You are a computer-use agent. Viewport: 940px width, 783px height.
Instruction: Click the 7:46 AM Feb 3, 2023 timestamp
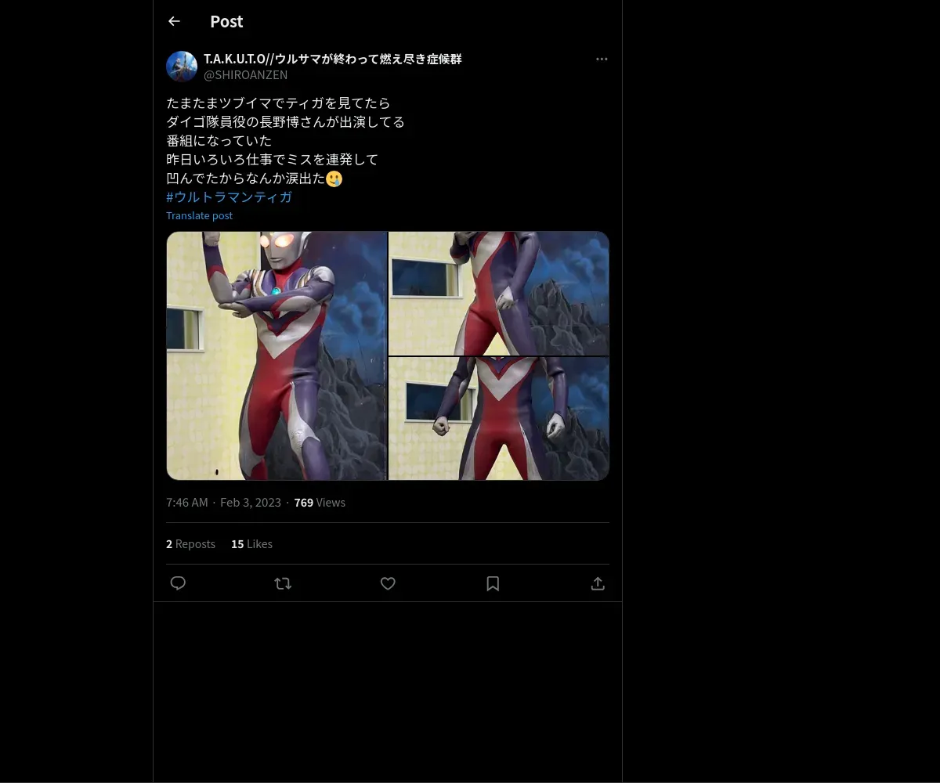(x=223, y=503)
